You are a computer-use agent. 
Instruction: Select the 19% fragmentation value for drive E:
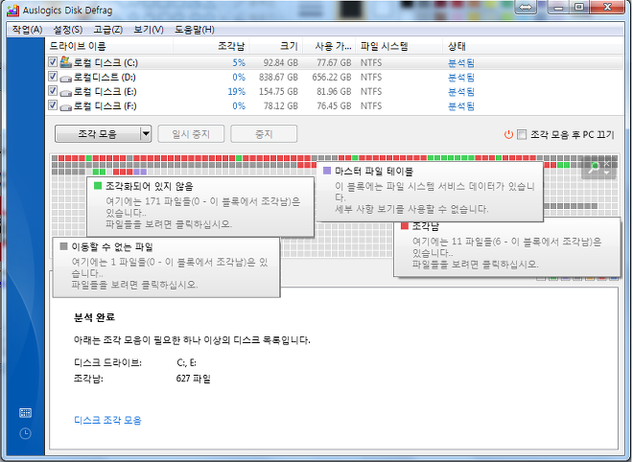(x=237, y=92)
